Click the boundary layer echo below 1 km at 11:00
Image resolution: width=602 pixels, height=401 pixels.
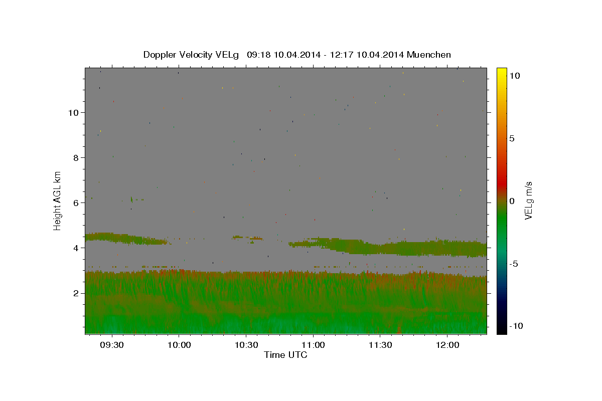click(313, 324)
